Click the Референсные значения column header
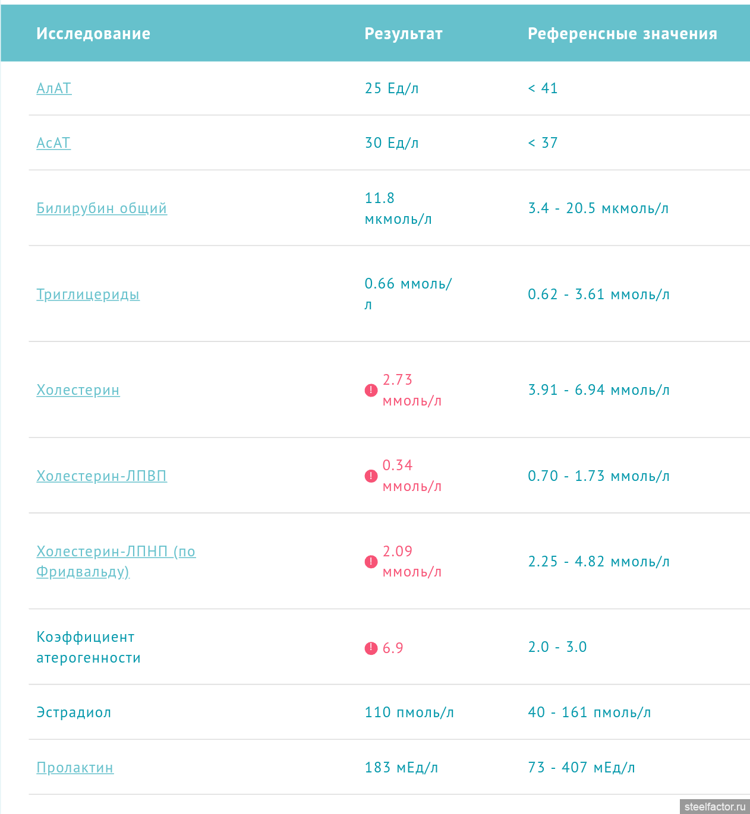Image resolution: width=750 pixels, height=814 pixels. [x=622, y=34]
